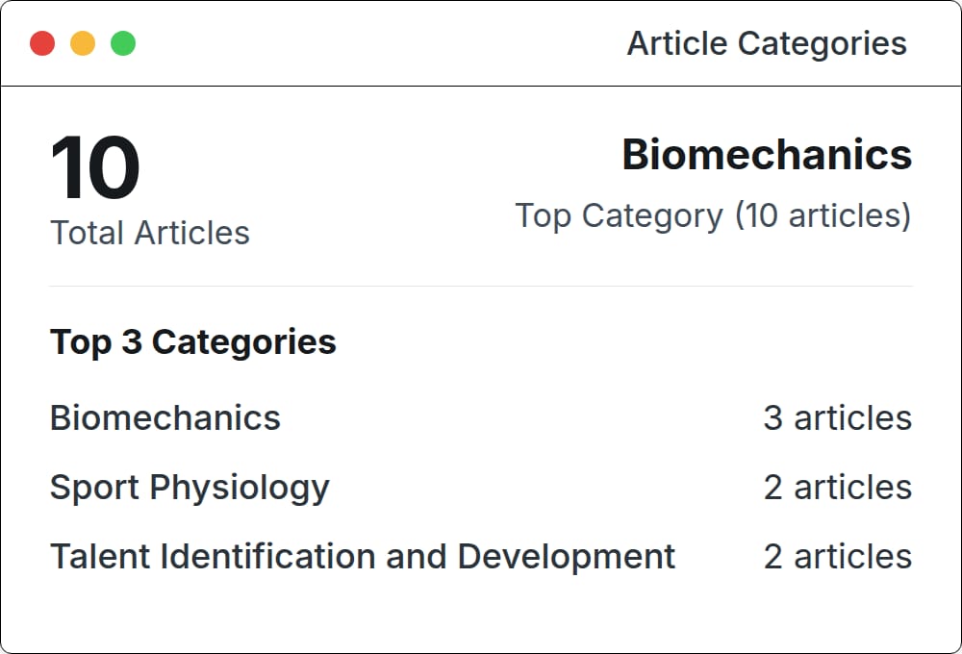This screenshot has height=654, width=962.
Task: Click the Sport Physiology 2 articles count
Action: [x=837, y=488]
